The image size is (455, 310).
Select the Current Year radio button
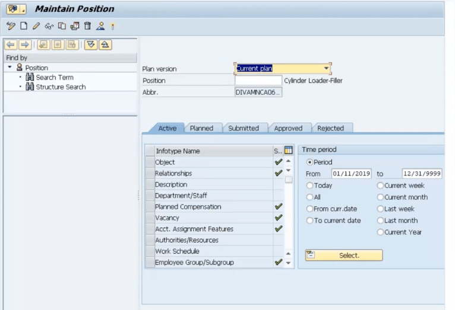380,232
